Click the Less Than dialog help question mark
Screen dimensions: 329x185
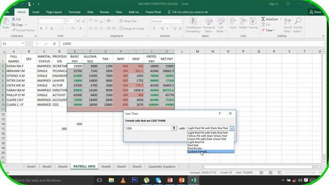tap(220, 114)
